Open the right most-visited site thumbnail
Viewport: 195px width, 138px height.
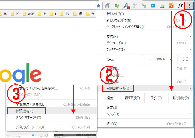point(75,134)
